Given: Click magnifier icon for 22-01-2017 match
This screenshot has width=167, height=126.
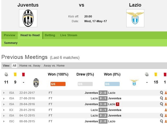Looking at the screenshot, I should pos(161,93).
